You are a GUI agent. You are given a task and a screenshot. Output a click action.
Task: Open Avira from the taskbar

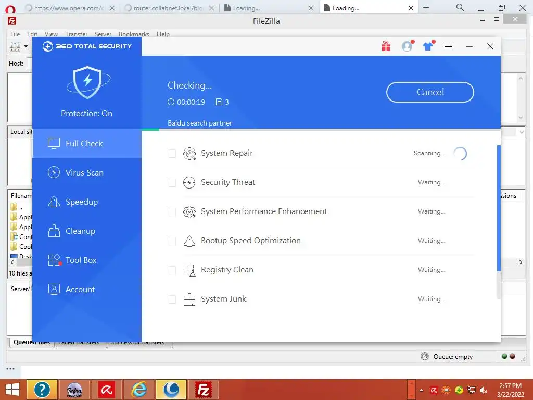pyautogui.click(x=106, y=390)
